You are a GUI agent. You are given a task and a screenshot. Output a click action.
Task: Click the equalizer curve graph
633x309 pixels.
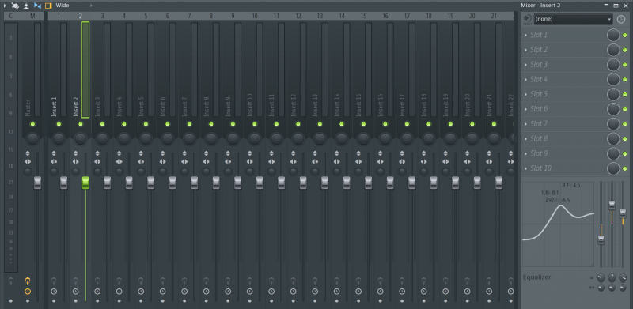tap(559, 224)
